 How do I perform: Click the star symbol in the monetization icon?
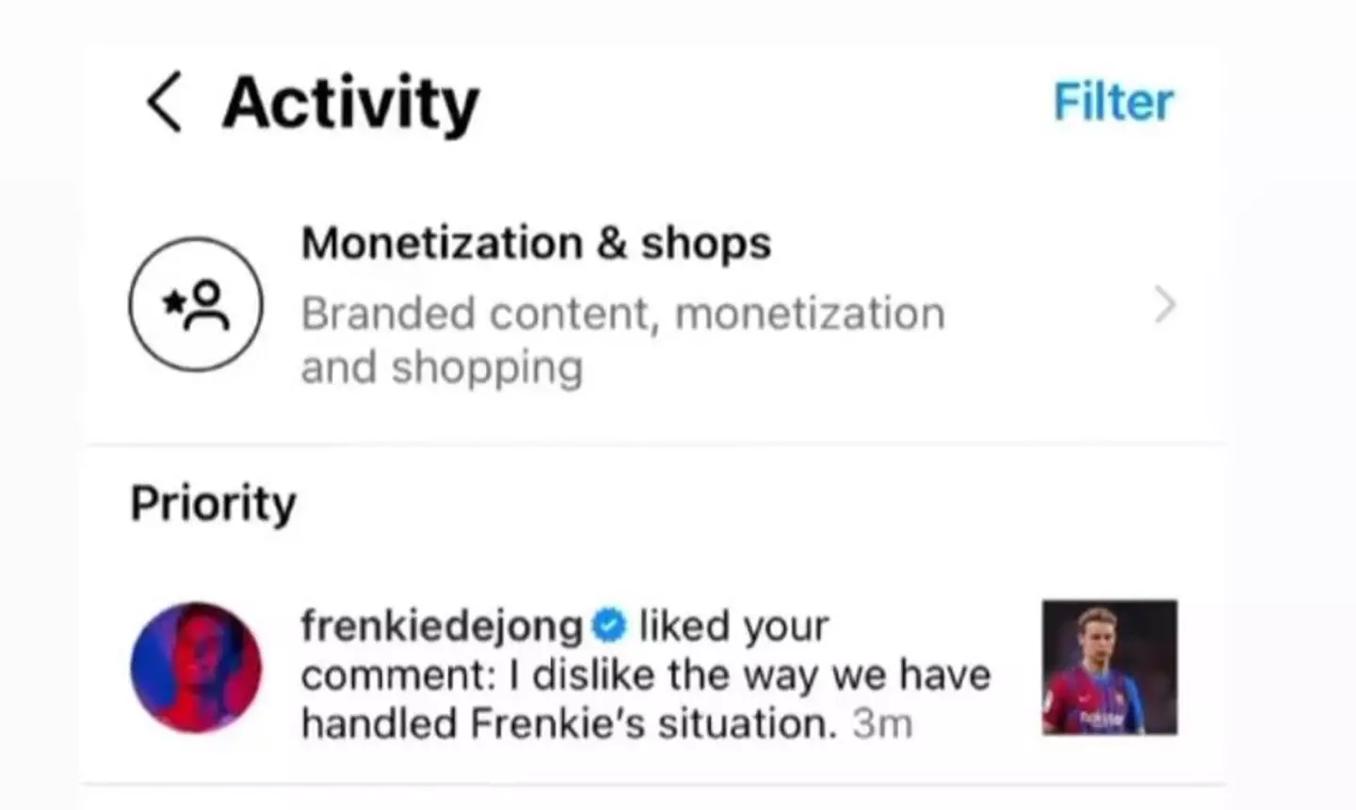pos(174,301)
